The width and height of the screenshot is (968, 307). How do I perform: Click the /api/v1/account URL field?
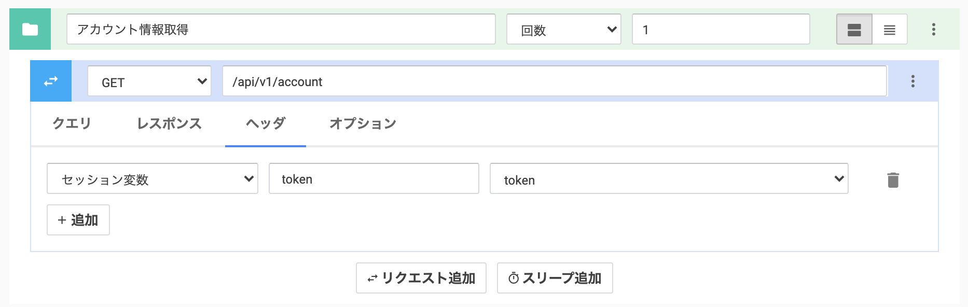(554, 81)
